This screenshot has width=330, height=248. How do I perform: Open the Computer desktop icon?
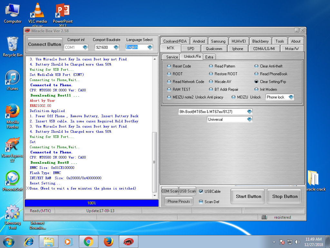(13, 13)
